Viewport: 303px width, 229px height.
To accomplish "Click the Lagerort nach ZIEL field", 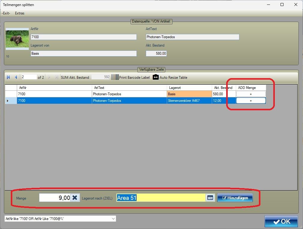I will 160,198.
